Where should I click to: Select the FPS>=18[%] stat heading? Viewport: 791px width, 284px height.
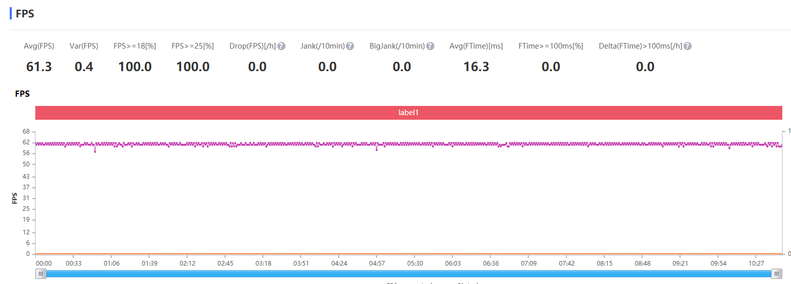135,46
